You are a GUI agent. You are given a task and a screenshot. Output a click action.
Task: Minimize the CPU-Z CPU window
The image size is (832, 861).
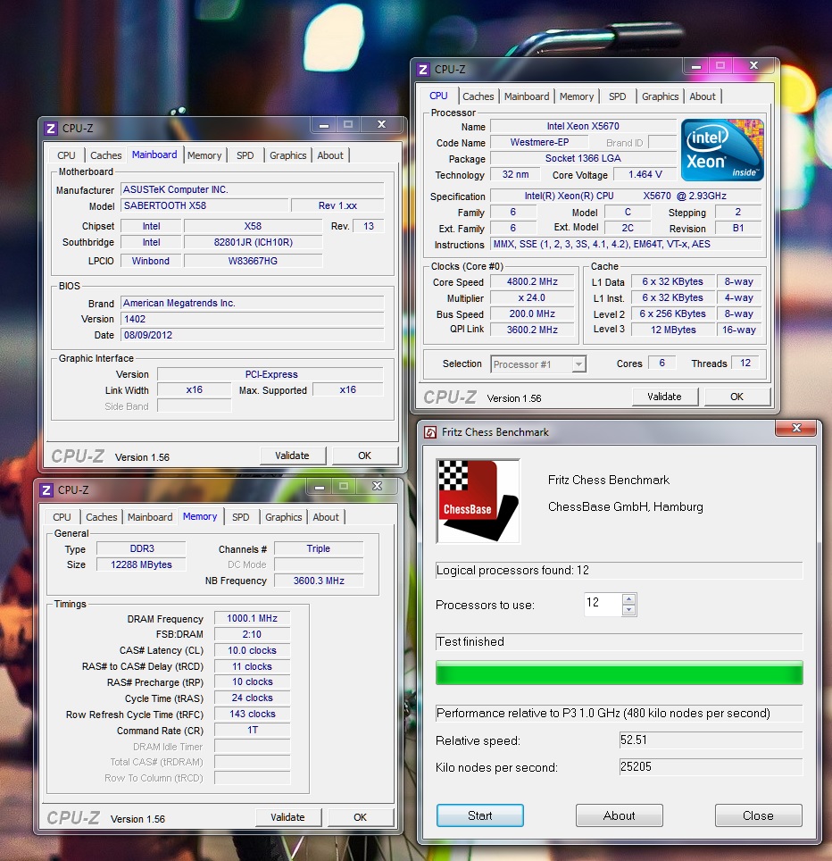pyautogui.click(x=696, y=66)
